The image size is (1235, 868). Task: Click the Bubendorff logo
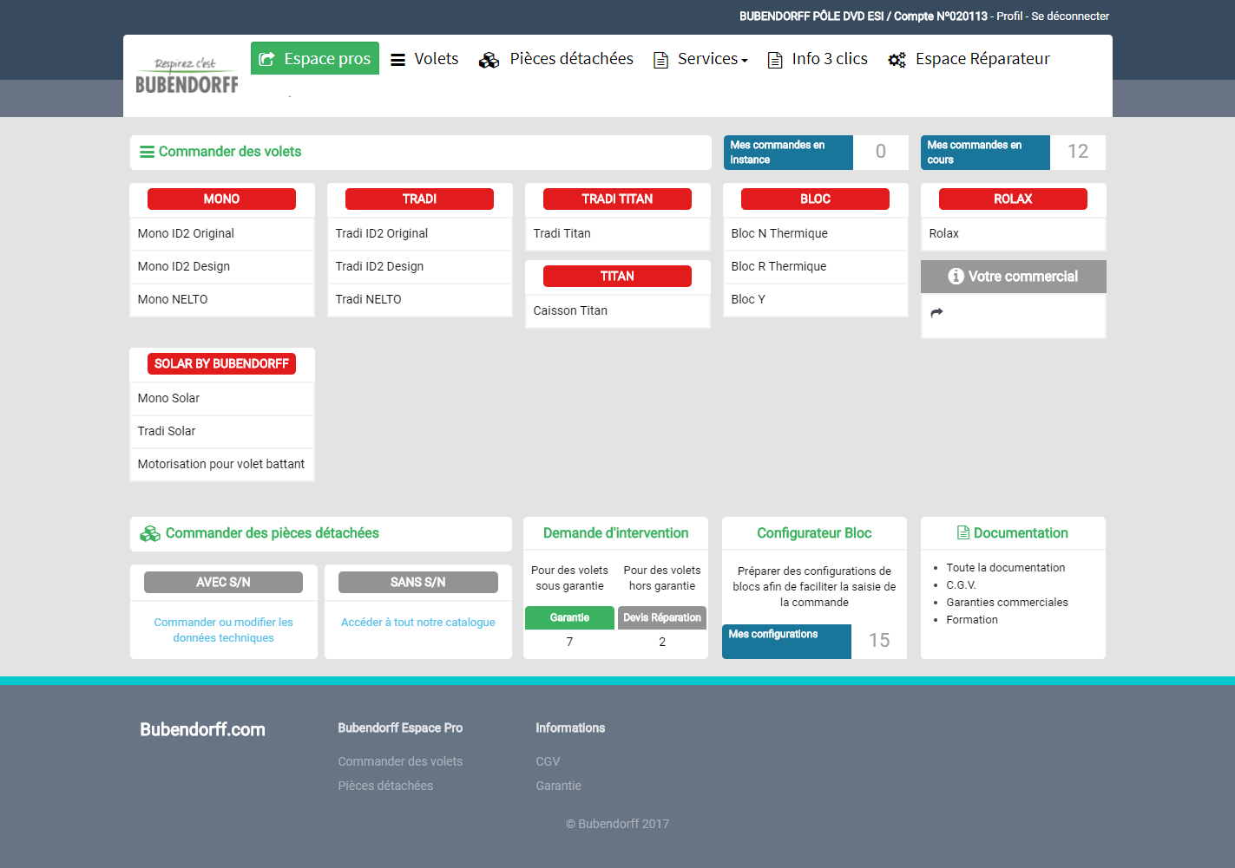(x=187, y=76)
